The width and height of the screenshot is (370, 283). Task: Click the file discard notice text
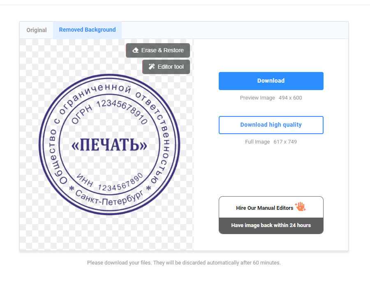184,262
